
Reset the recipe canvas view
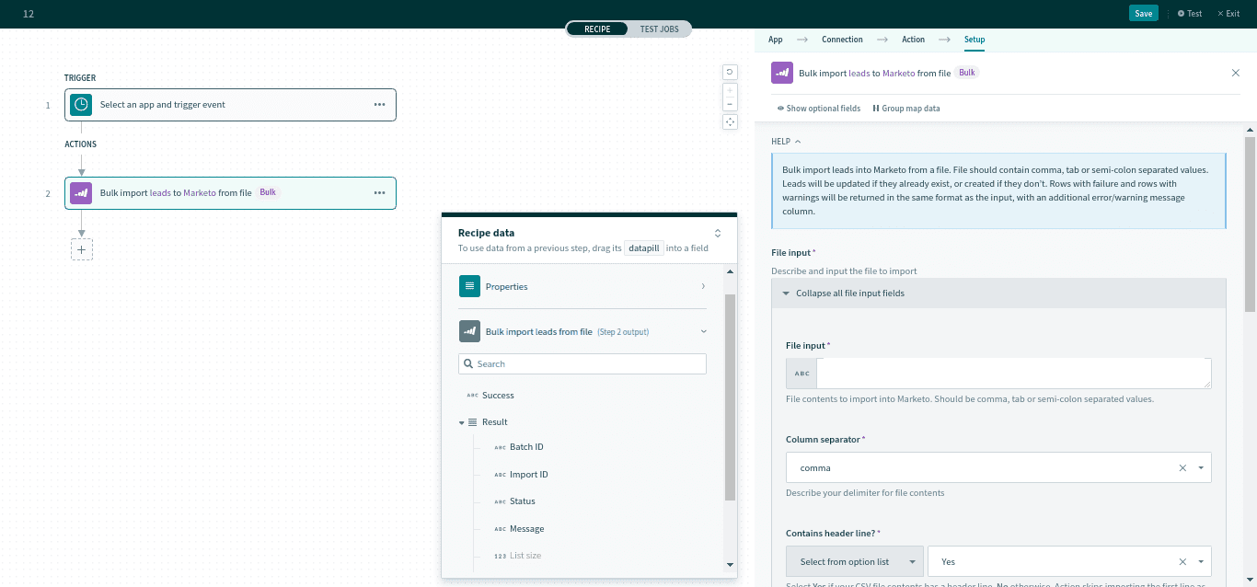pyautogui.click(x=730, y=72)
